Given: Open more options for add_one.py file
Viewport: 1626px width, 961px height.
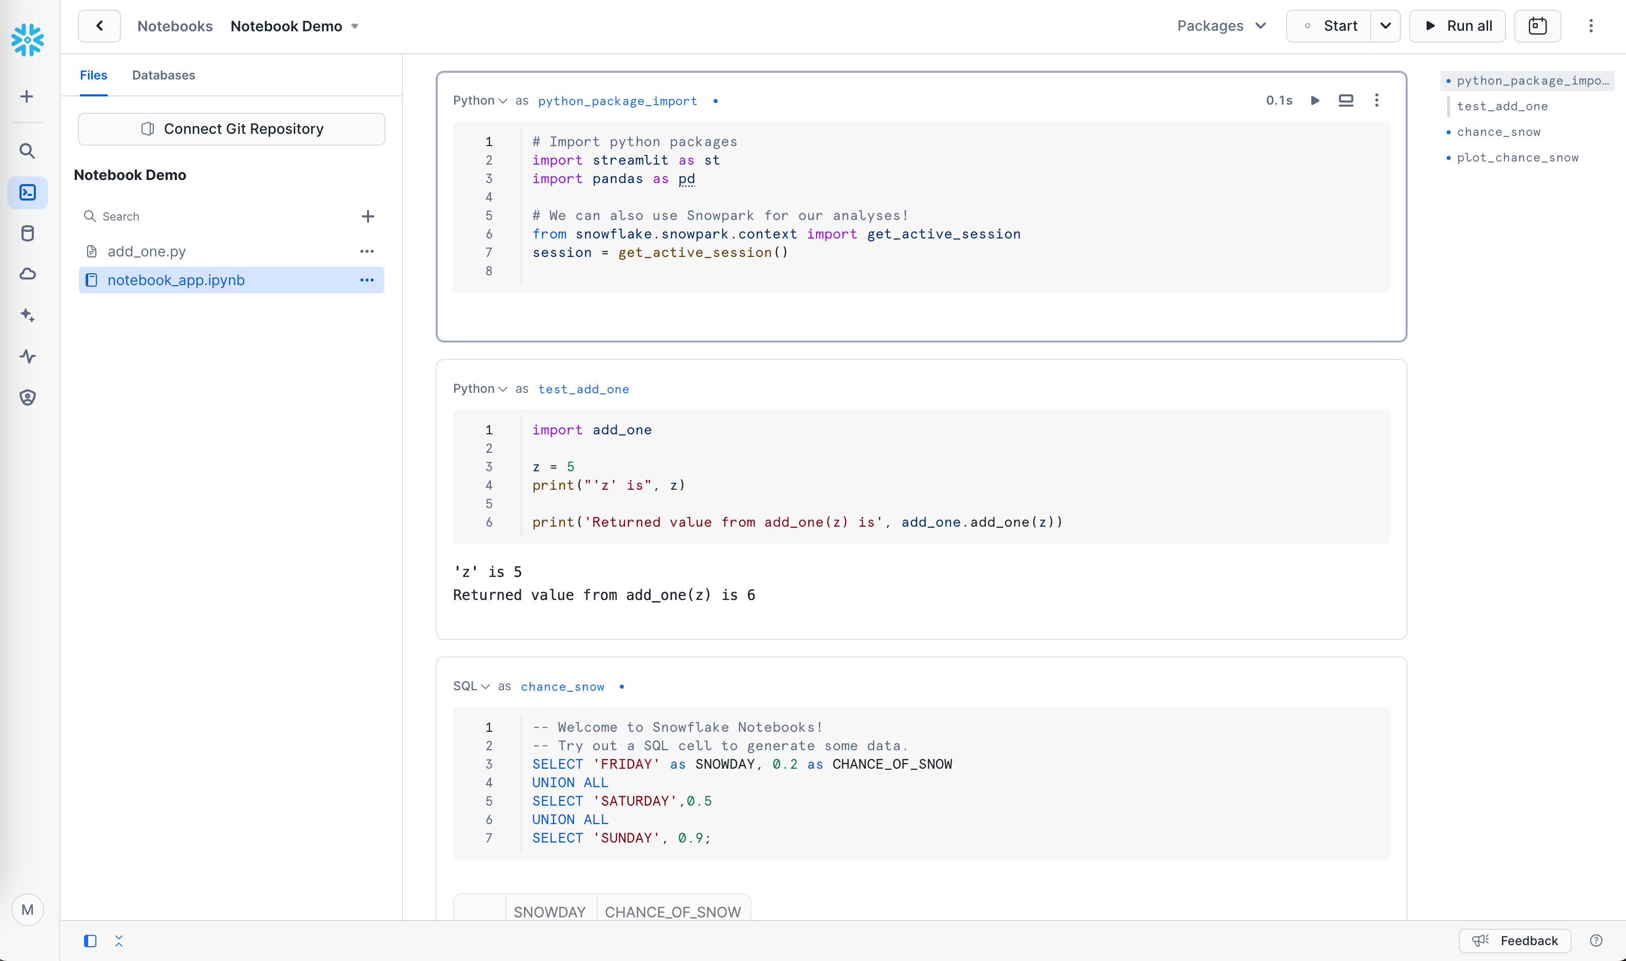Looking at the screenshot, I should pos(367,251).
